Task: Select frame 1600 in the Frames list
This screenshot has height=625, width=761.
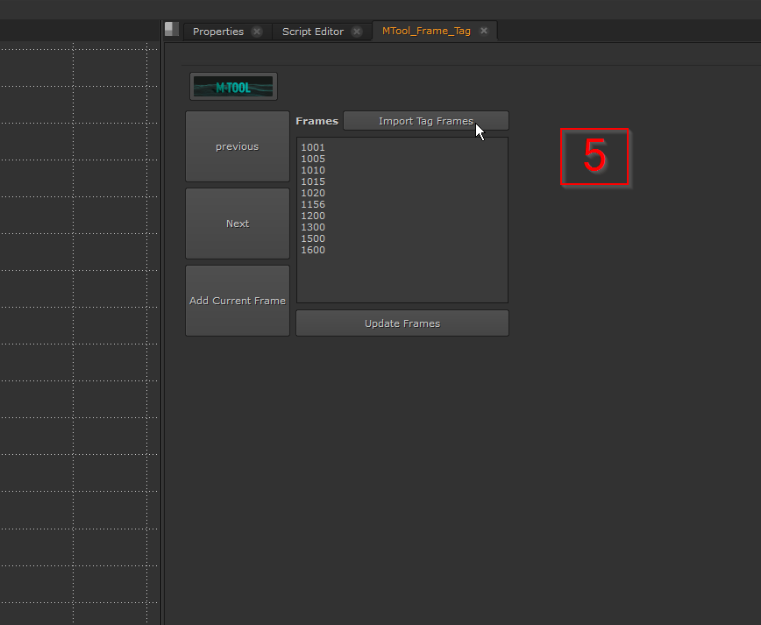Action: pyautogui.click(x=313, y=250)
